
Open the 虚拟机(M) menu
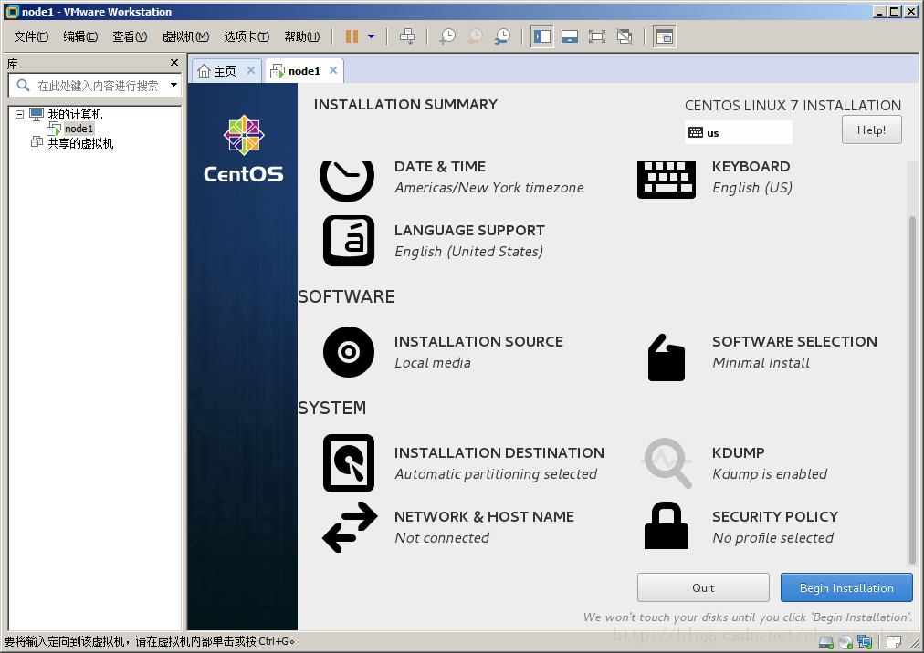pyautogui.click(x=185, y=36)
